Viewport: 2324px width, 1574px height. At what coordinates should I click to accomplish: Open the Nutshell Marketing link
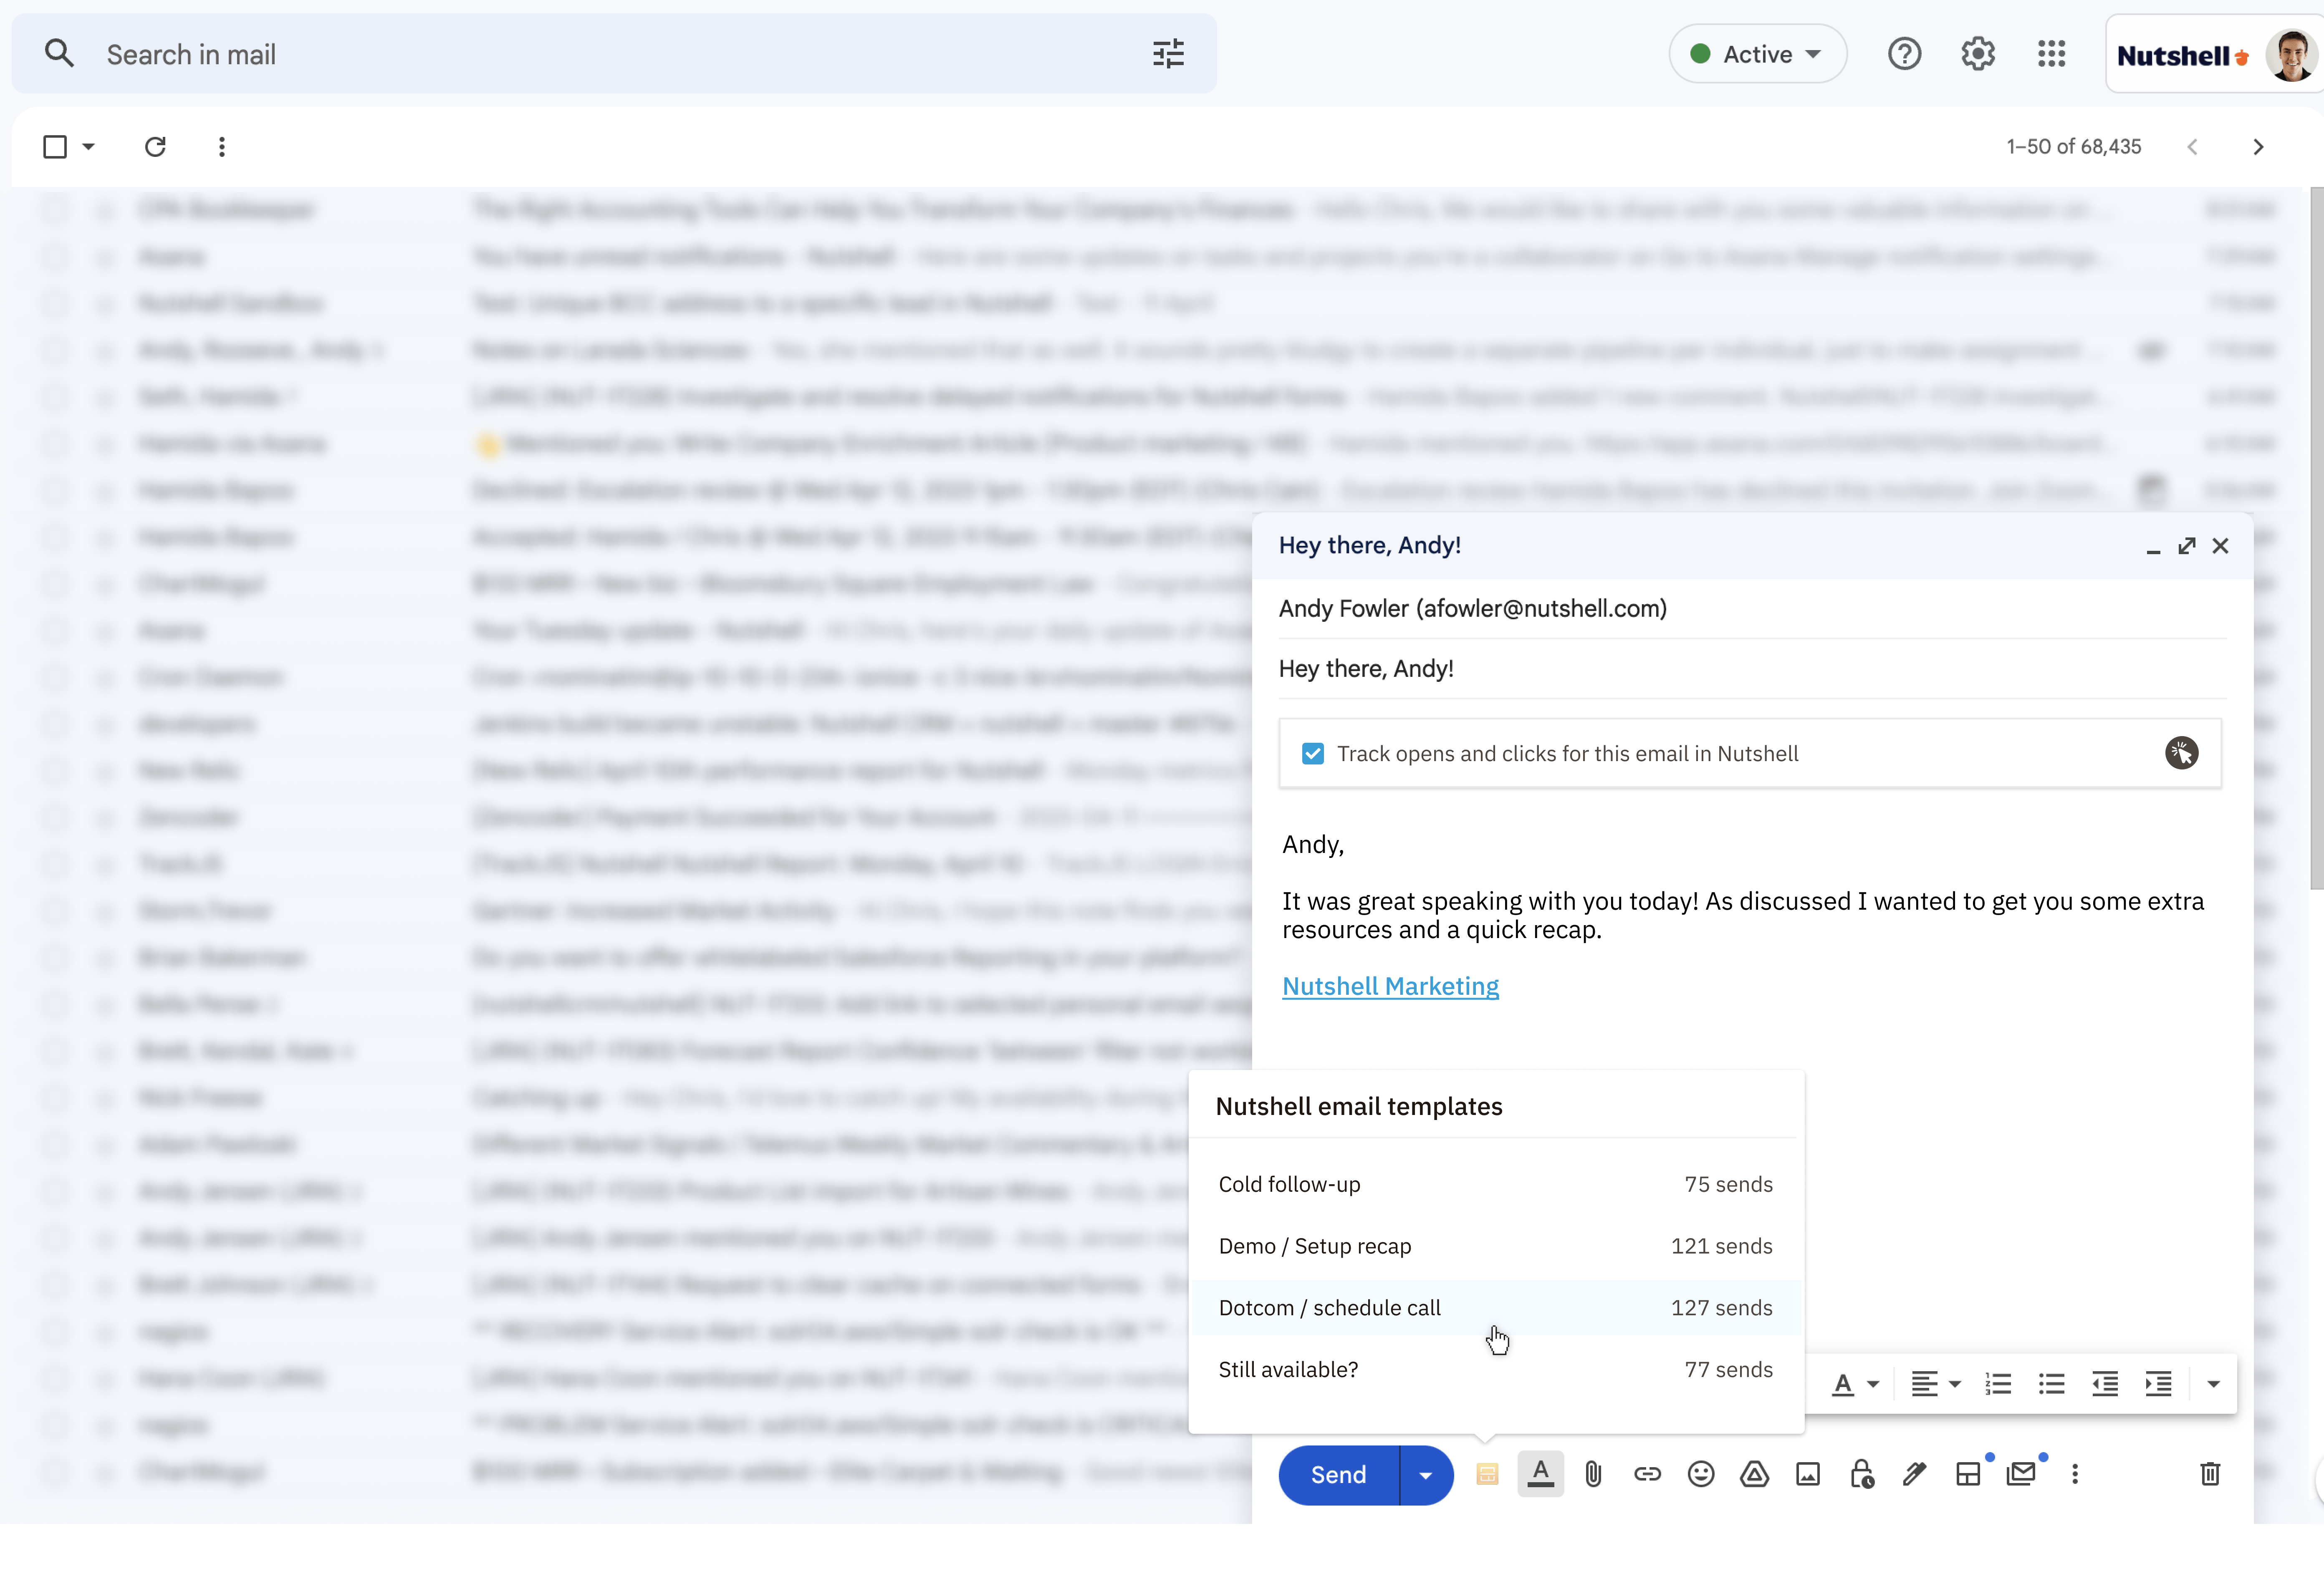coord(1389,986)
